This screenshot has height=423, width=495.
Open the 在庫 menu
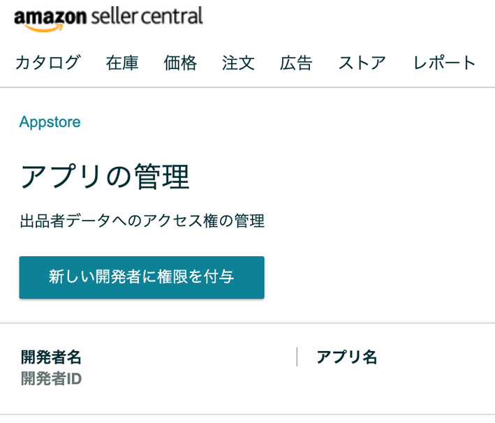tap(122, 63)
